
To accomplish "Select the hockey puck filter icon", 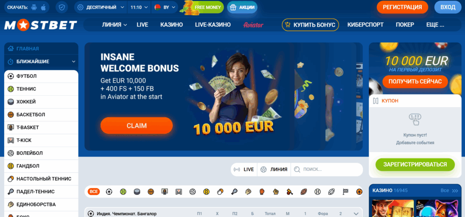I will tap(137, 192).
